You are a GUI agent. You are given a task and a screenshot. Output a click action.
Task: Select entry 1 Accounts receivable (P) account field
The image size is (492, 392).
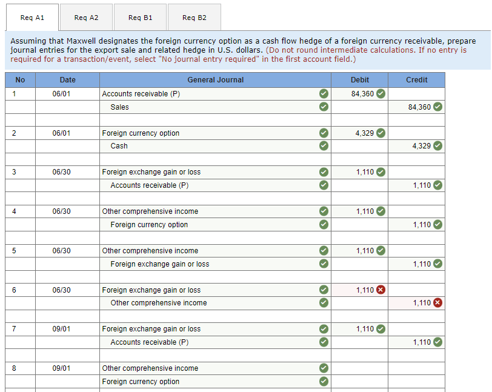(215, 94)
